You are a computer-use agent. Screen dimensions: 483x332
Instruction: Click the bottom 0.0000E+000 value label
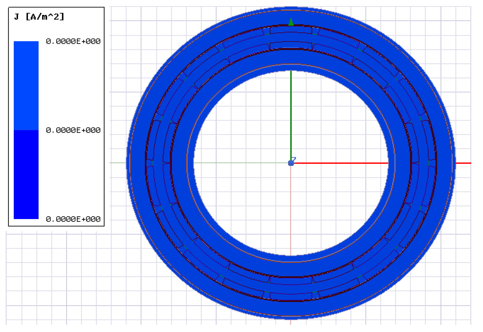tap(73, 218)
